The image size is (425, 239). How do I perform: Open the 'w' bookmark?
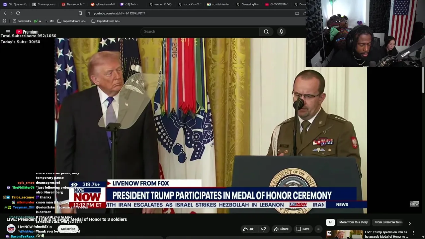tap(38, 21)
